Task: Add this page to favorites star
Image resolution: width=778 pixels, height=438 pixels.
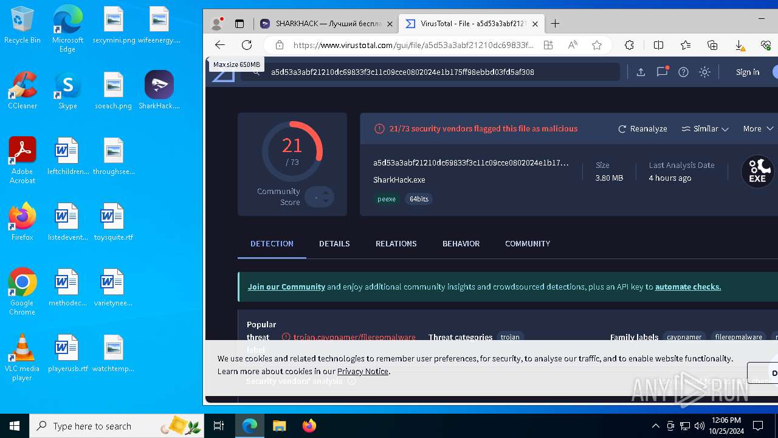Action: pyautogui.click(x=597, y=45)
